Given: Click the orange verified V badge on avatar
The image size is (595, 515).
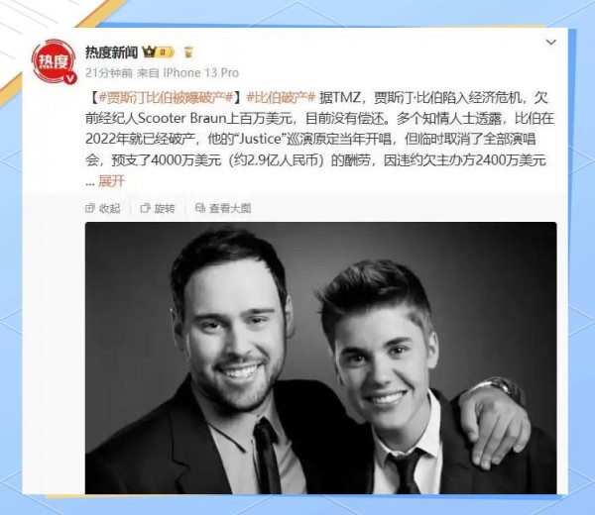Looking at the screenshot, I should click(x=69, y=78).
